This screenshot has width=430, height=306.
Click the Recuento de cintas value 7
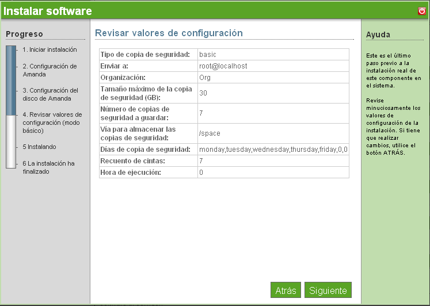coord(201,161)
